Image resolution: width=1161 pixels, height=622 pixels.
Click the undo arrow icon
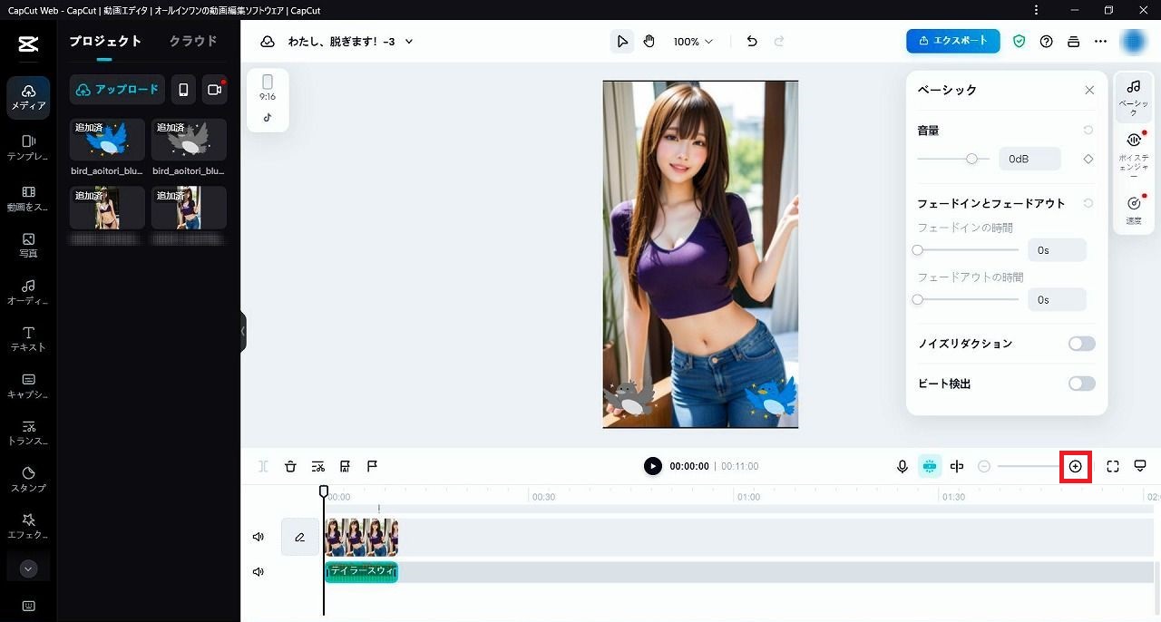[751, 42]
